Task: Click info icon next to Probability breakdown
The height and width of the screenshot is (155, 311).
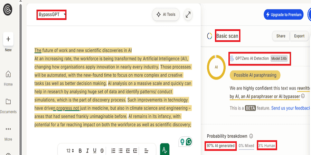Action: pyautogui.click(x=251, y=136)
